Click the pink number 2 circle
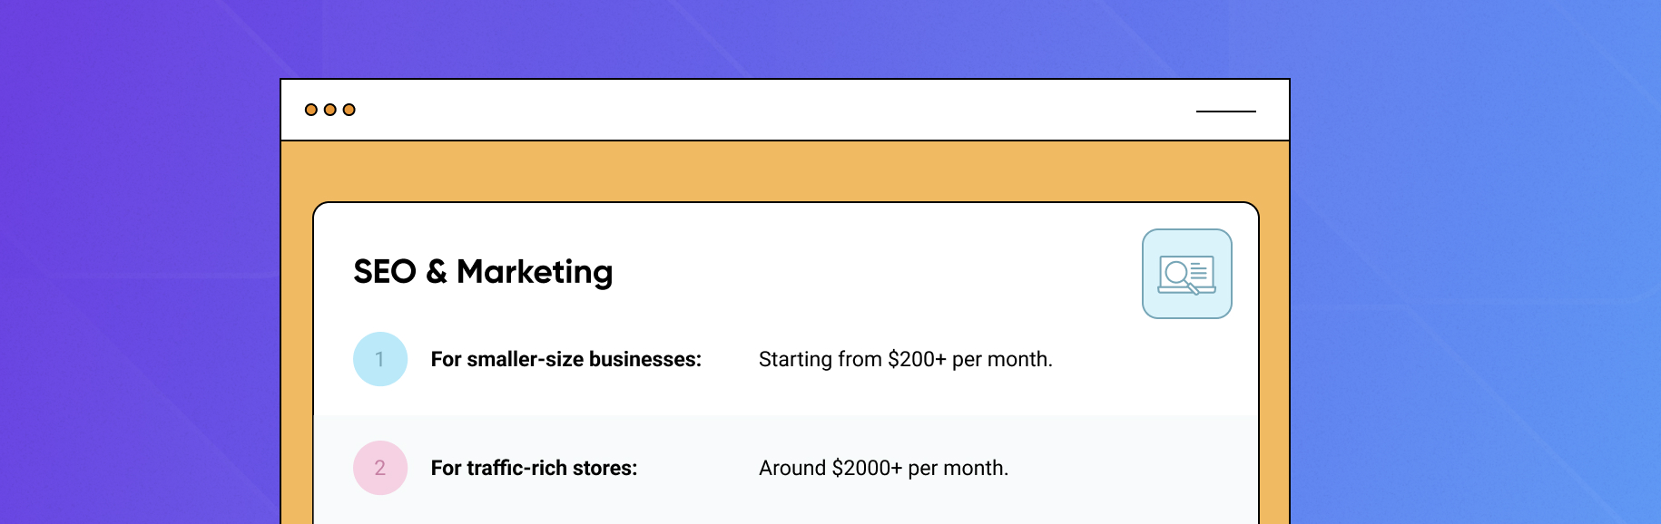The image size is (1661, 524). [380, 468]
